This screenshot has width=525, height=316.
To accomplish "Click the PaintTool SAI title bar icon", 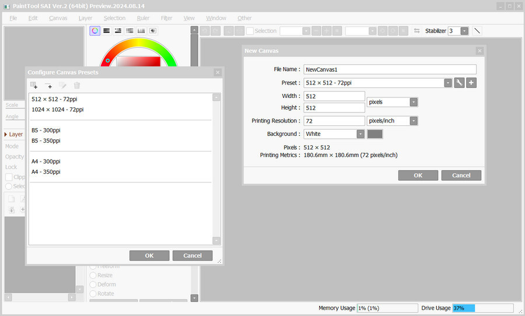I will tap(6, 6).
